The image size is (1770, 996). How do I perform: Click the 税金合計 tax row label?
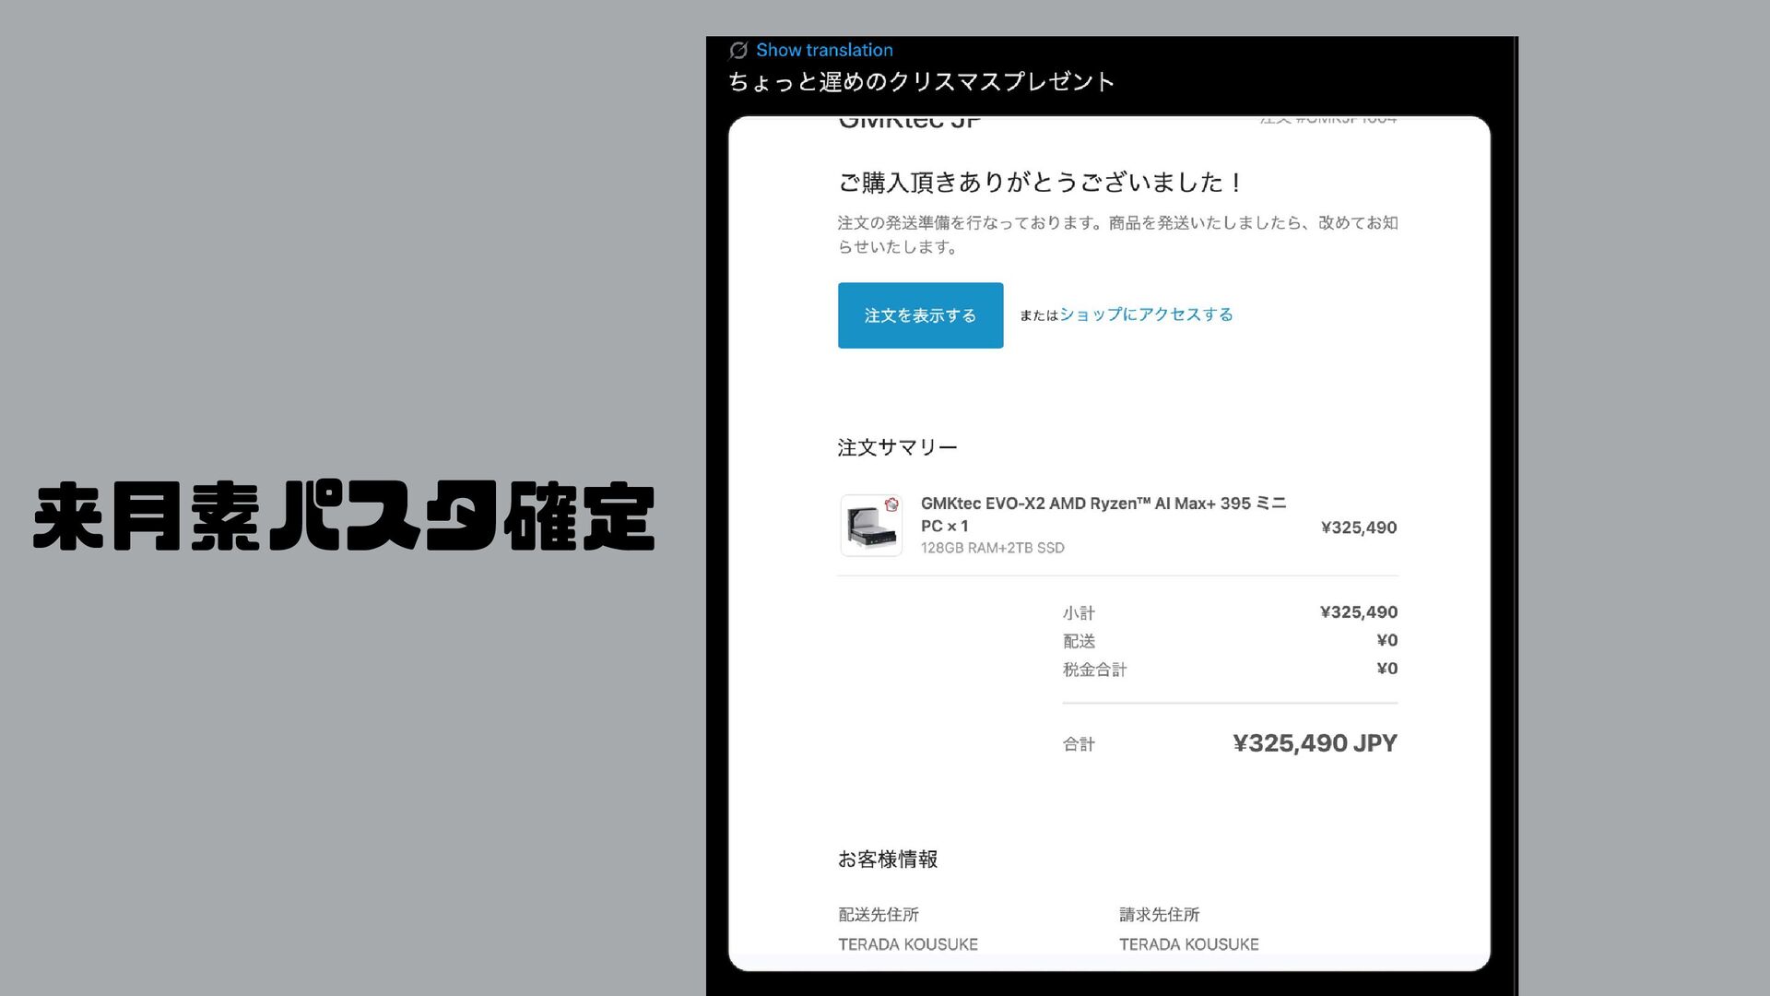point(1094,670)
